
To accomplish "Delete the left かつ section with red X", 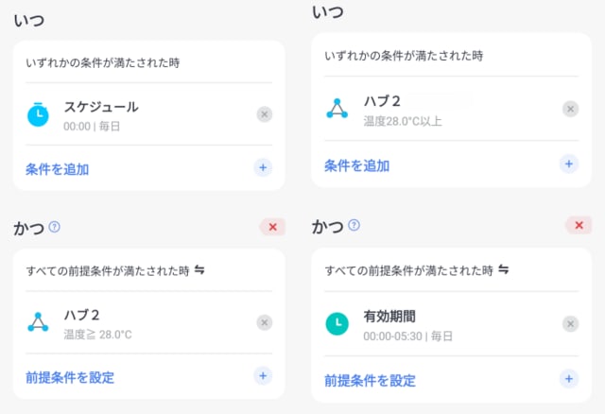I will [273, 227].
